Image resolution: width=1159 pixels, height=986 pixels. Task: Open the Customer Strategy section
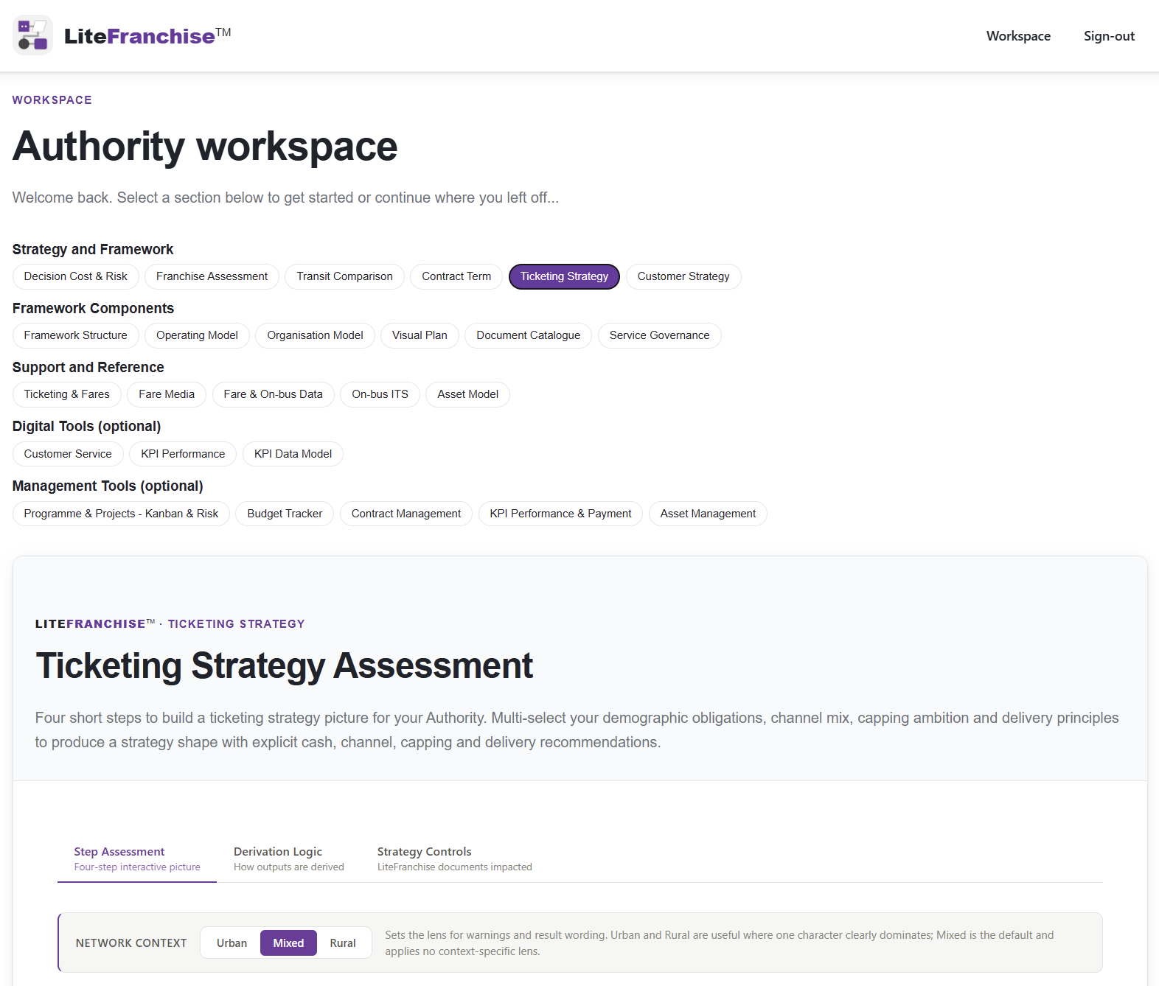click(683, 276)
